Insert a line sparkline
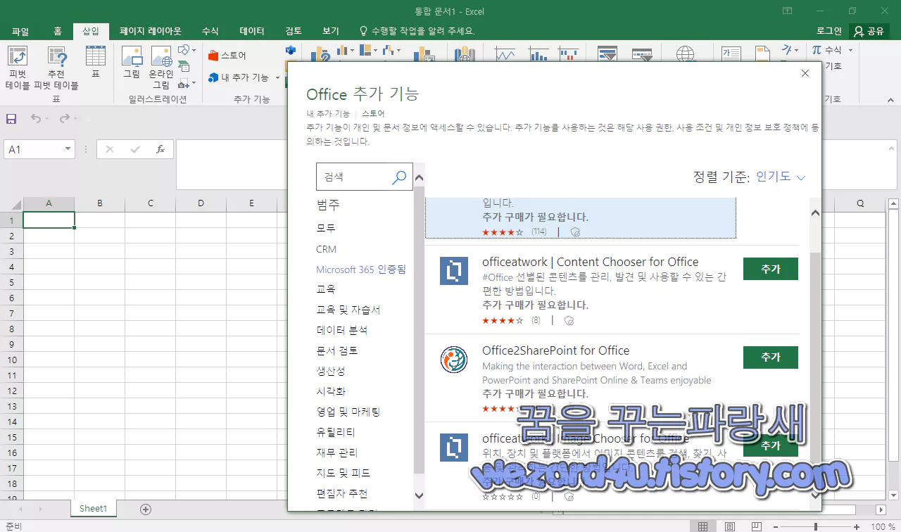The width and height of the screenshot is (901, 532). 505,53
